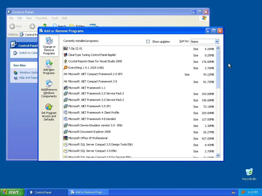
Task: Open Help and Support link in See Also
Action: click(28, 78)
